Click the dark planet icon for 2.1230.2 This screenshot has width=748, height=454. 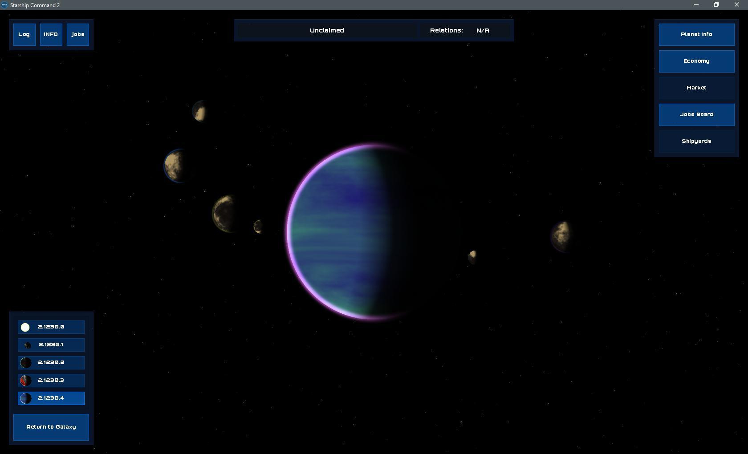tap(26, 363)
